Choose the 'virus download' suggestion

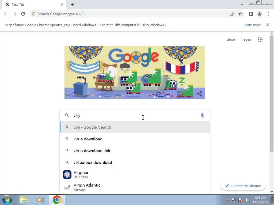(x=135, y=139)
